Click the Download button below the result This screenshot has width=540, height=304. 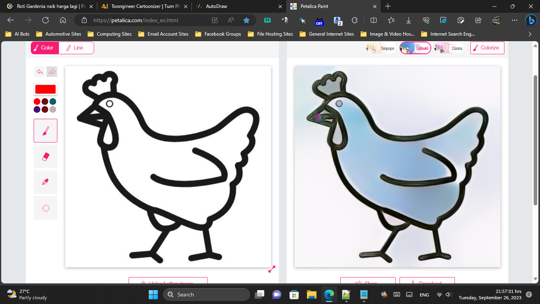tap(427, 281)
